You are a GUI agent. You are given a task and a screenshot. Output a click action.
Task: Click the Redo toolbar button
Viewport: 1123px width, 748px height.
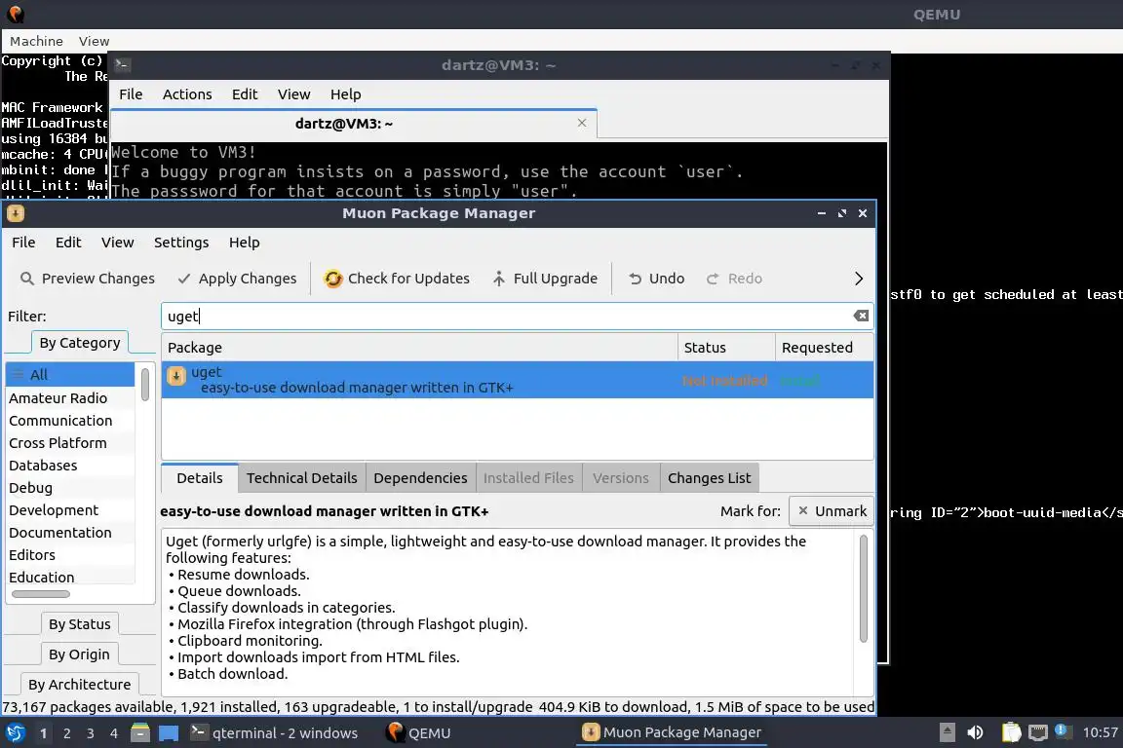735,279
